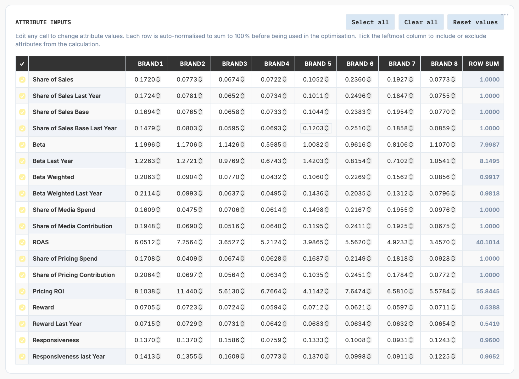Toggle the Share of Pricing Spend checkbox

[x=22, y=259]
